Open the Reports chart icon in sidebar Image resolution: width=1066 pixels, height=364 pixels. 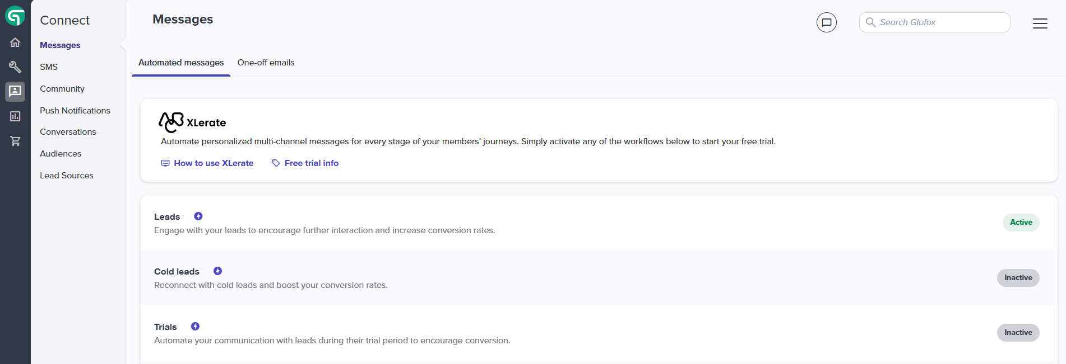(x=15, y=116)
